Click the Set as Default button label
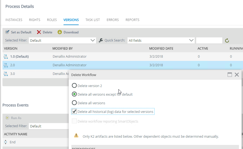The image size is (243, 149). pos(21,32)
